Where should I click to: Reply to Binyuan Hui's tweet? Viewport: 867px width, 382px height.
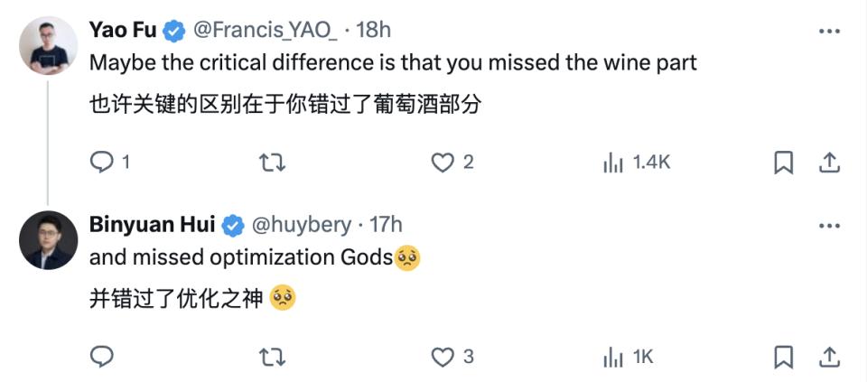pyautogui.click(x=103, y=357)
